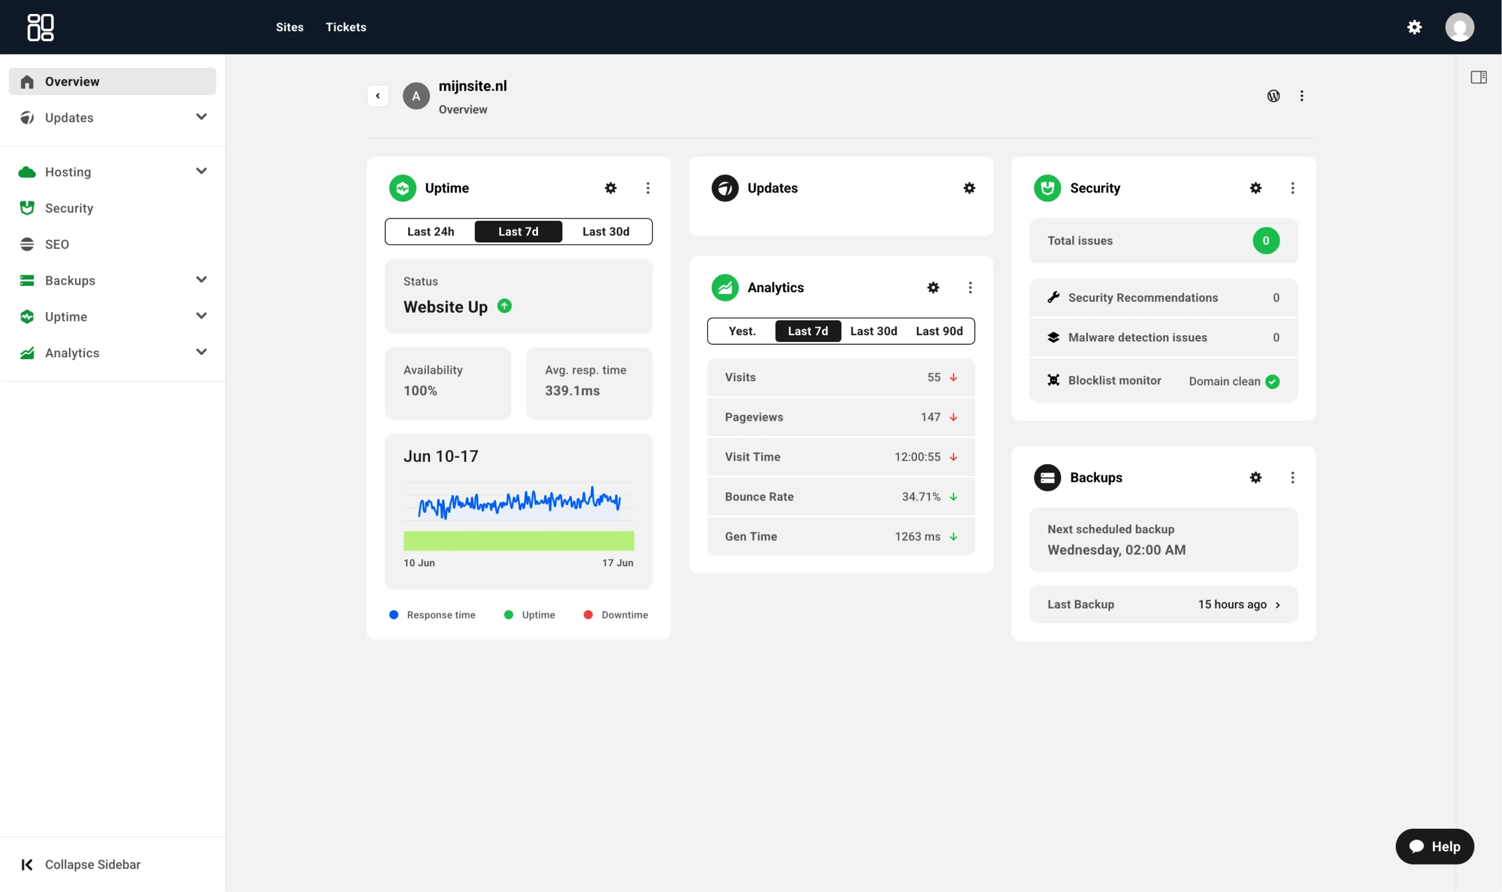
Task: Open the global settings gear in the top bar
Action: [1414, 27]
